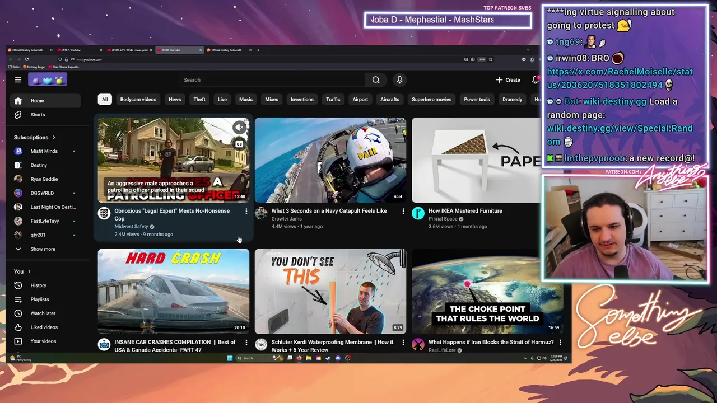Open RealLifeLore channel avatar
This screenshot has height=403, width=717.
coord(418,344)
